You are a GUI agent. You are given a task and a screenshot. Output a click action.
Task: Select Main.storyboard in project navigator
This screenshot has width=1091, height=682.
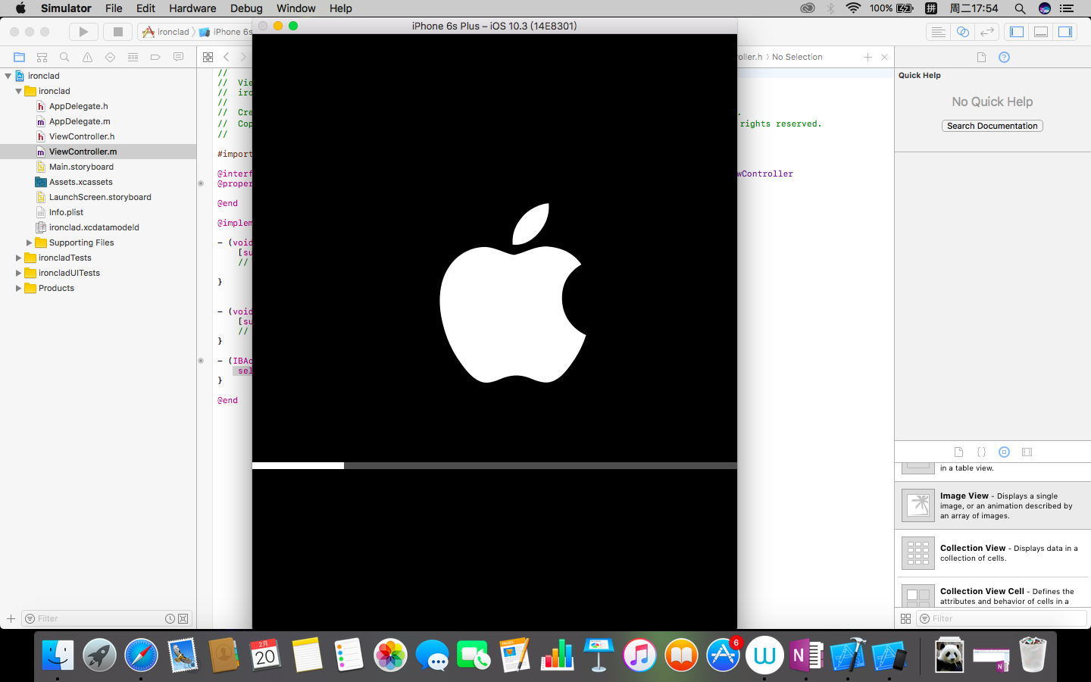(x=81, y=167)
